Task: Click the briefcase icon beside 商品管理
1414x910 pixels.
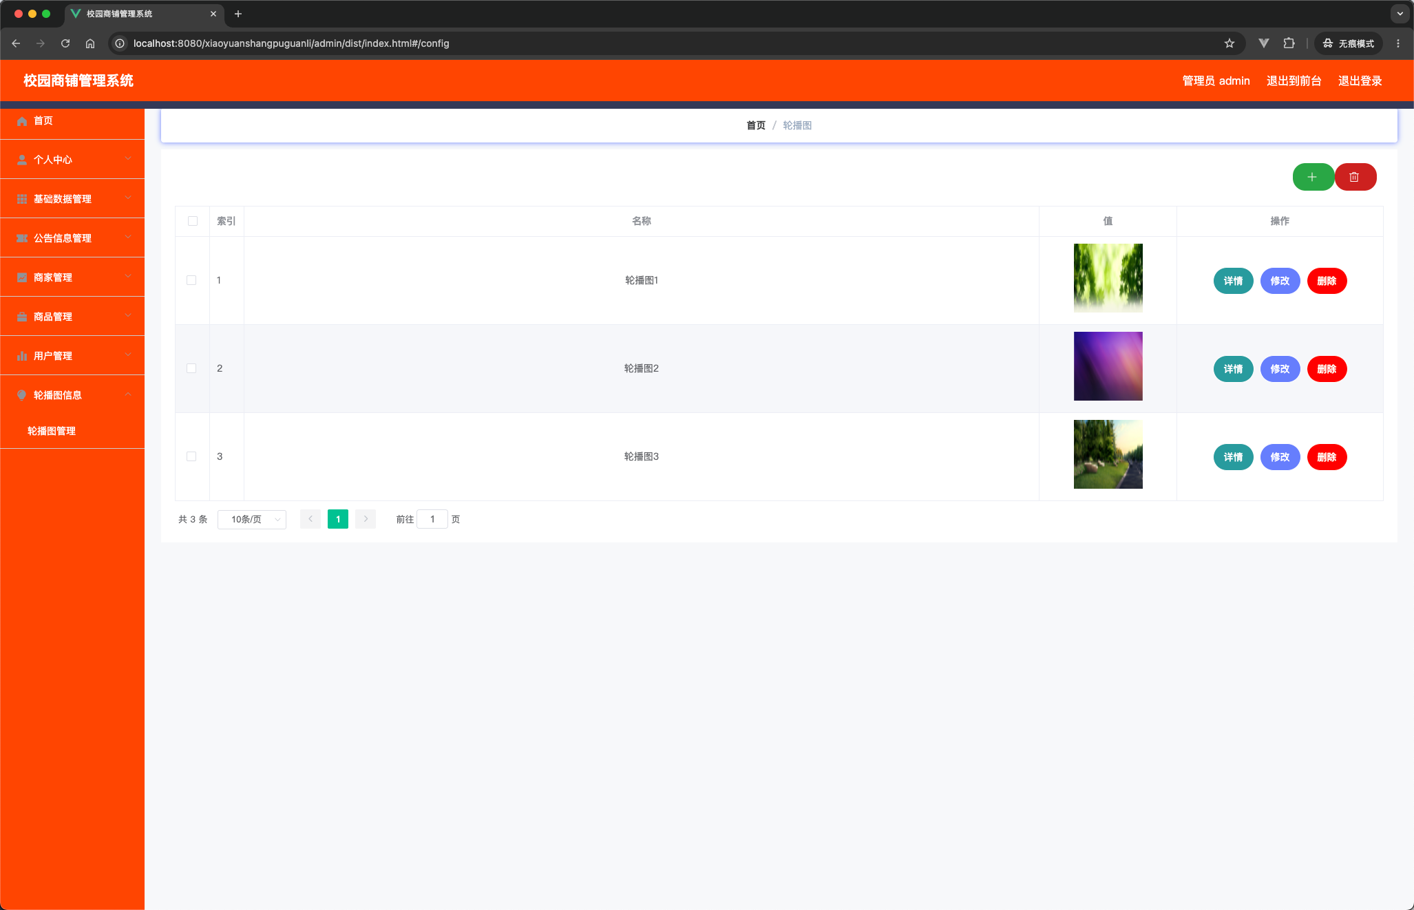Action: (x=22, y=317)
